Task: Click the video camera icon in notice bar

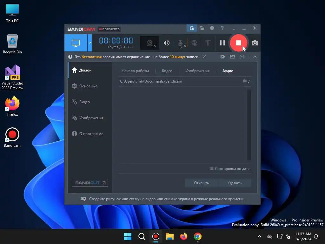Action: 223,57
